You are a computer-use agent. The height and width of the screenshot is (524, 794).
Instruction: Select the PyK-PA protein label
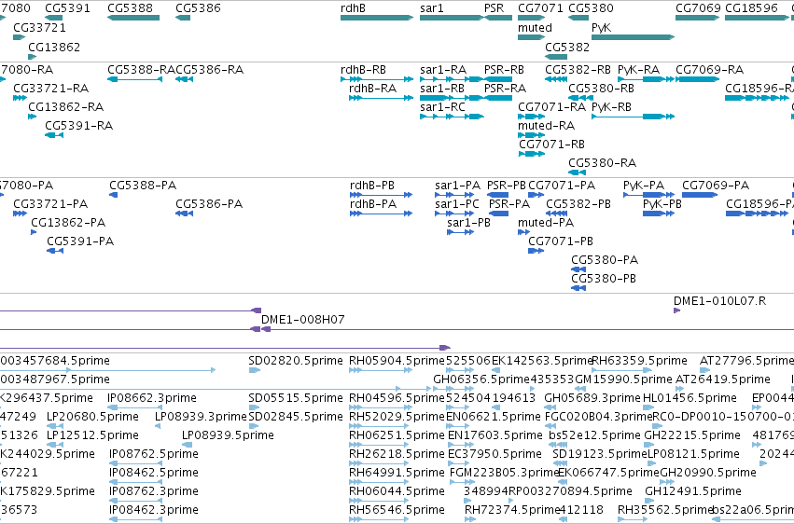click(644, 186)
